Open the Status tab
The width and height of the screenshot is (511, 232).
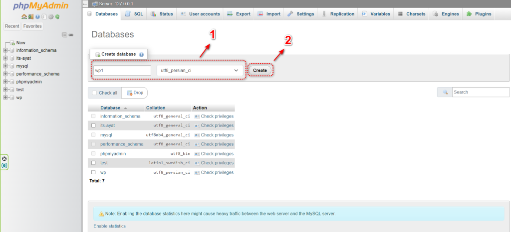162,14
